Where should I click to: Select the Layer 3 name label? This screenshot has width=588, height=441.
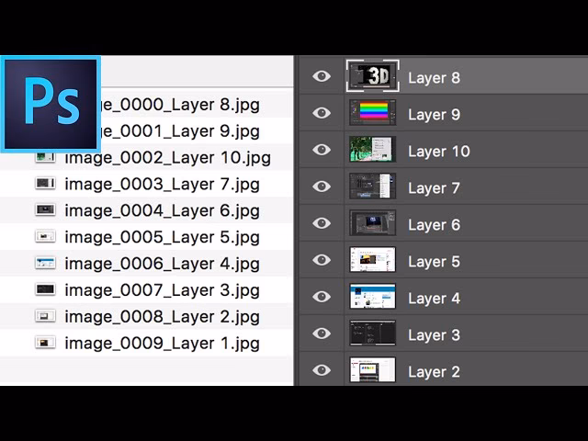pyautogui.click(x=434, y=335)
